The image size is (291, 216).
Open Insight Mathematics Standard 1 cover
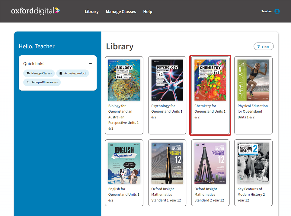[167, 163]
